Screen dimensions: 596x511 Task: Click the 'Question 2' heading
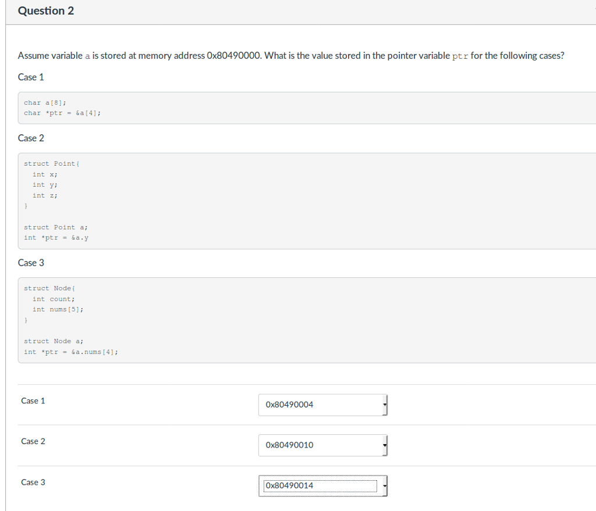(x=46, y=11)
